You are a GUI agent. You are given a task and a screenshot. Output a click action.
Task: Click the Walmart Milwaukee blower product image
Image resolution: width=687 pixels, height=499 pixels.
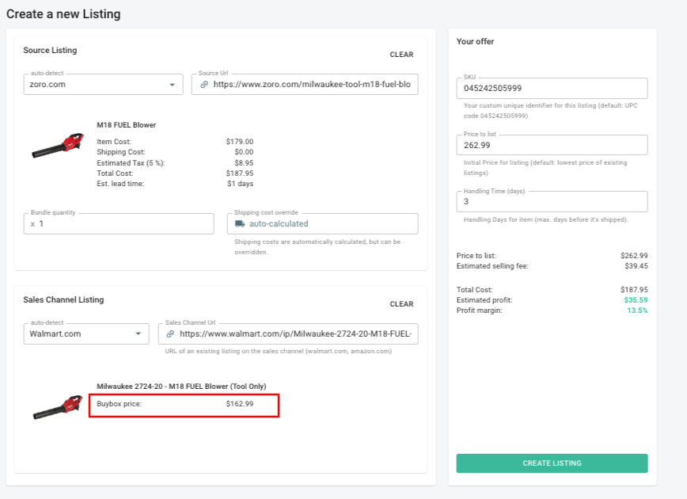point(58,406)
